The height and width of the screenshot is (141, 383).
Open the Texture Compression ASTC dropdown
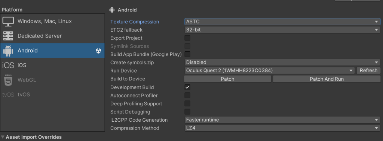282,22
